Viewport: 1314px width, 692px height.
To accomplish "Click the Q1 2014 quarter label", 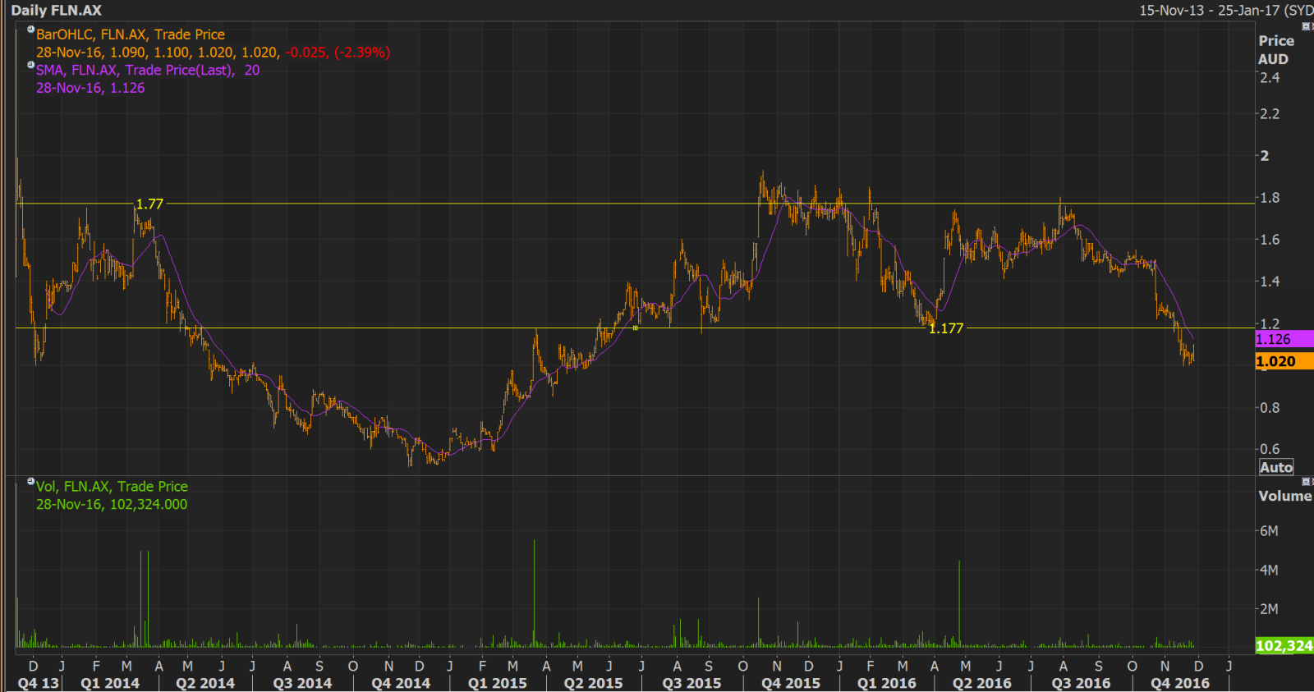I will coord(110,683).
